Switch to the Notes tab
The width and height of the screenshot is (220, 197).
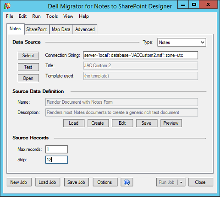(15, 29)
